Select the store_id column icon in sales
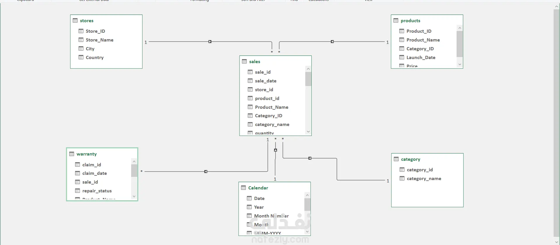Screen dimensions: 560x245 250,89
